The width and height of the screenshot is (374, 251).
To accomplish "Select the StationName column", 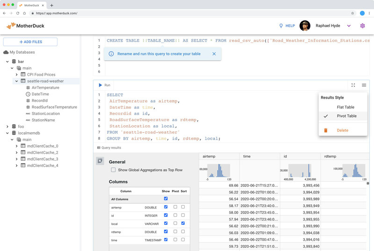I will click(43, 120).
